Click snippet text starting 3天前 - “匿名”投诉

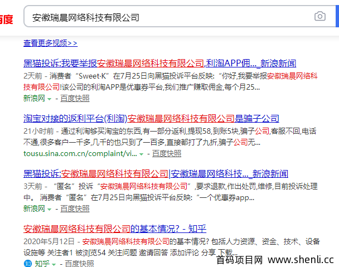point(171,192)
